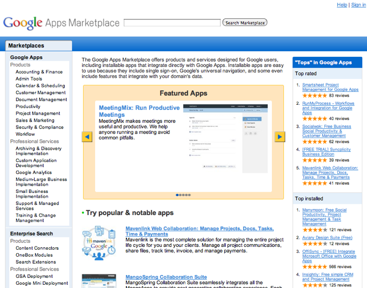This screenshot has height=288, width=367.
Task: Open Sales & Marketing category
Action: click(x=35, y=120)
